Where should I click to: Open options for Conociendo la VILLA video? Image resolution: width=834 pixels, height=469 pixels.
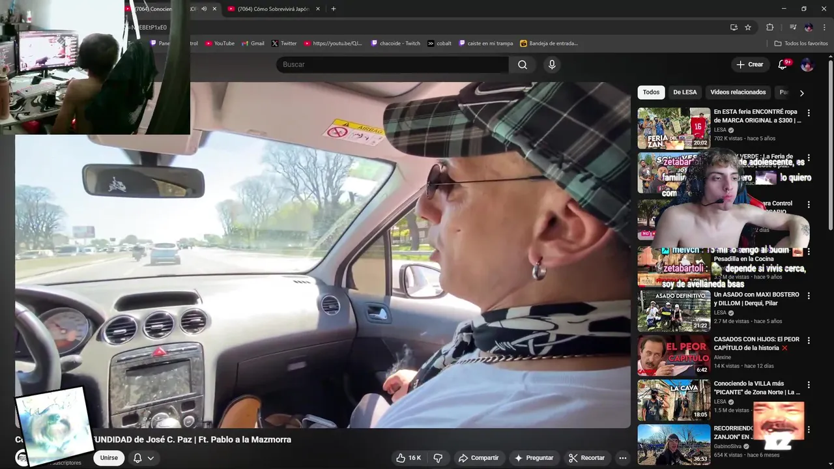tap(809, 385)
